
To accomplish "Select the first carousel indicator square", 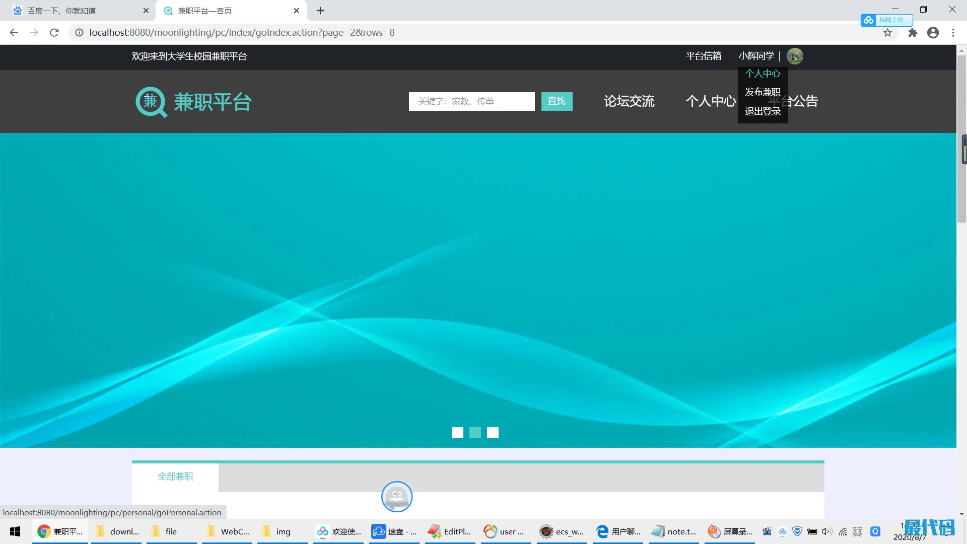I will click(457, 433).
